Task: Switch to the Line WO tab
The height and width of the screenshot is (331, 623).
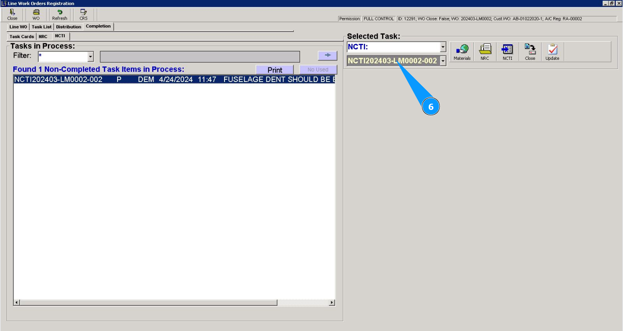Action: (18, 27)
